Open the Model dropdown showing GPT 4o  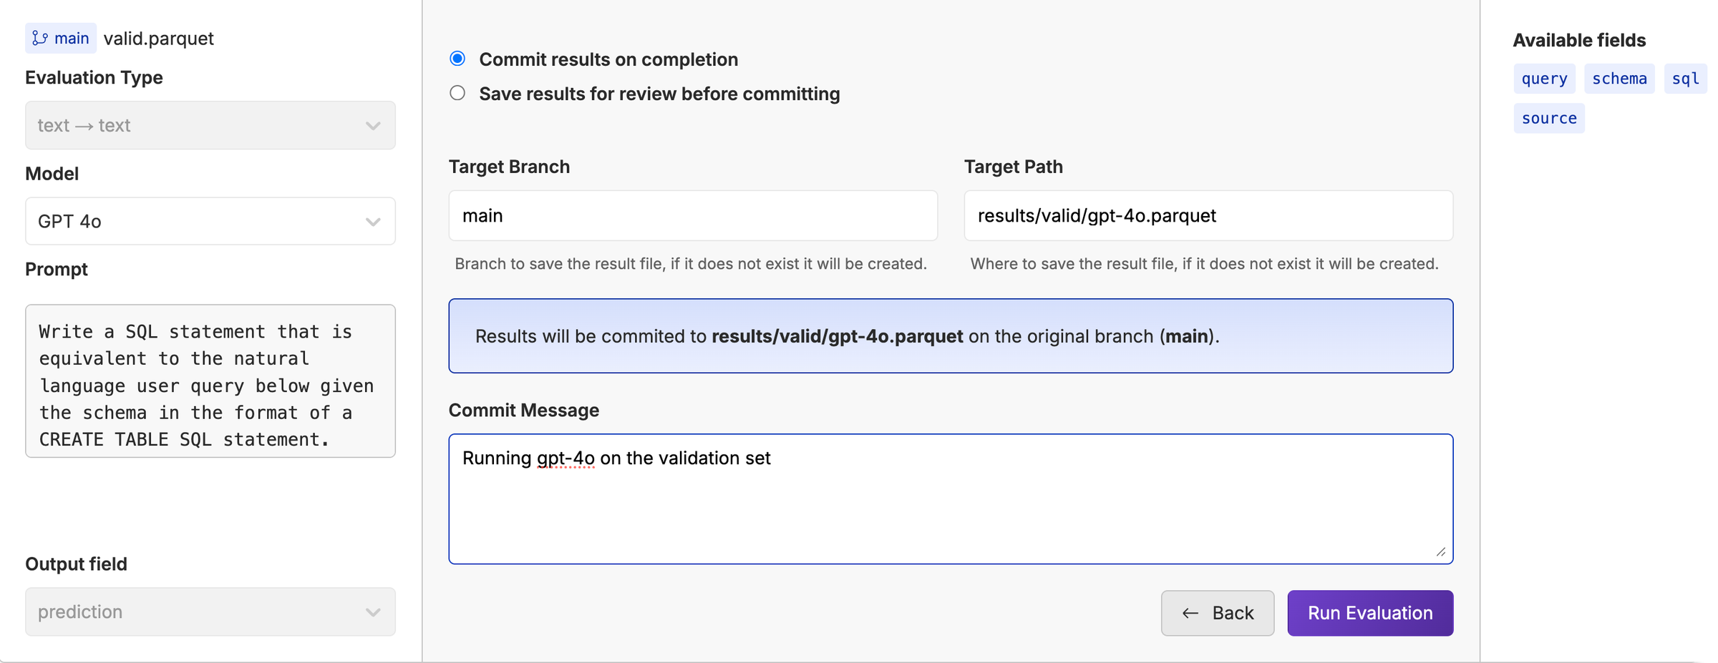210,221
